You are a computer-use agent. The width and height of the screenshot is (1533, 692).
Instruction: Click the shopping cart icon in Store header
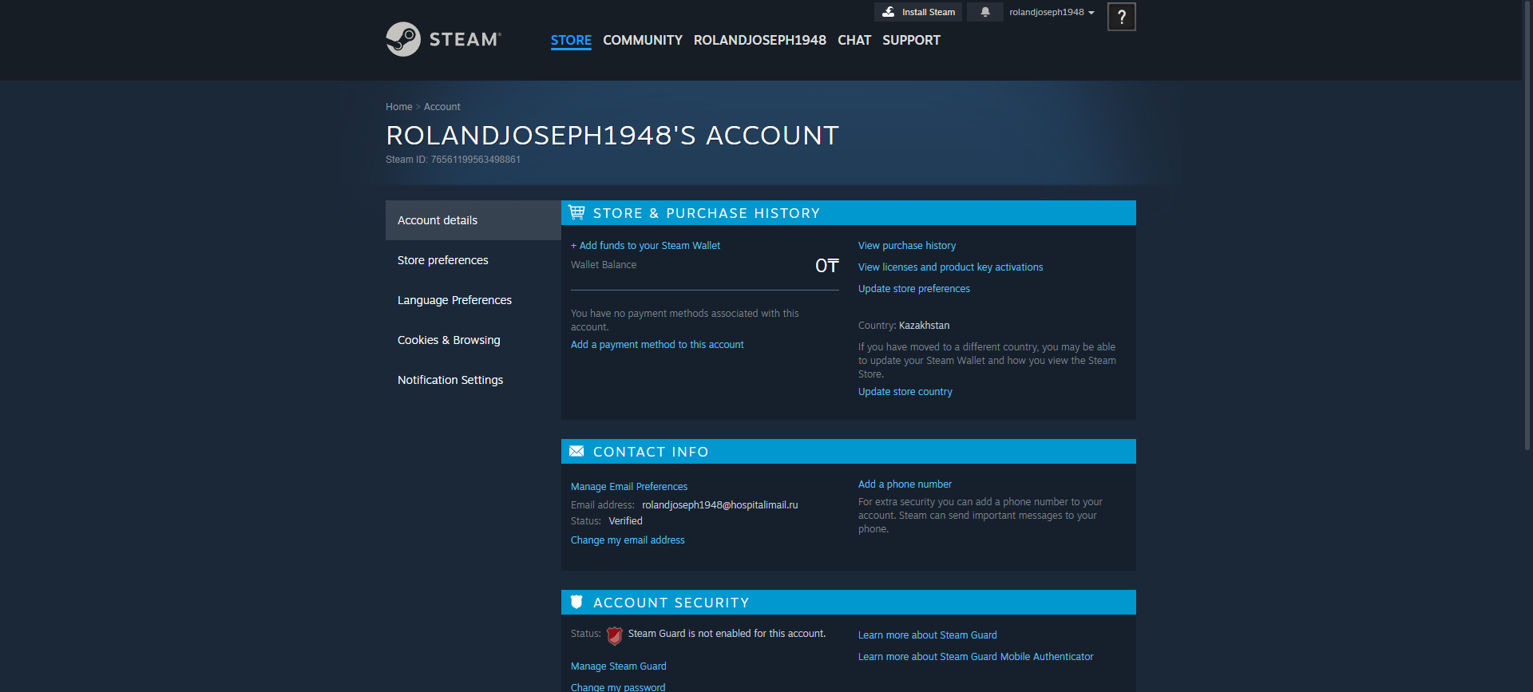point(576,212)
